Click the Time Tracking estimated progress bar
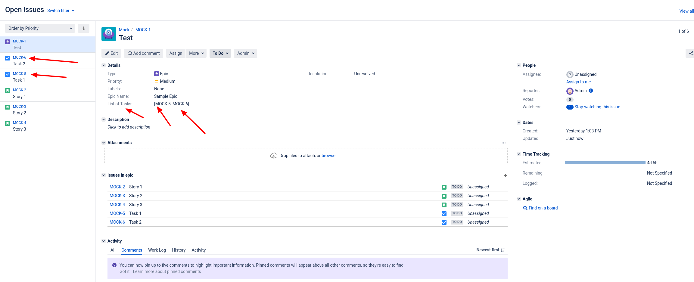 pos(605,163)
